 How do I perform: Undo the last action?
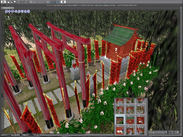tap(21, 2)
